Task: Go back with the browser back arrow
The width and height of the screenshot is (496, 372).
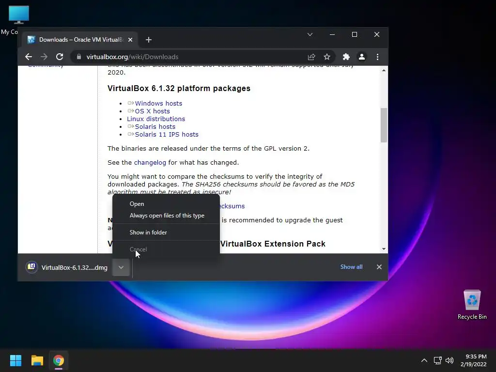Action: point(29,57)
